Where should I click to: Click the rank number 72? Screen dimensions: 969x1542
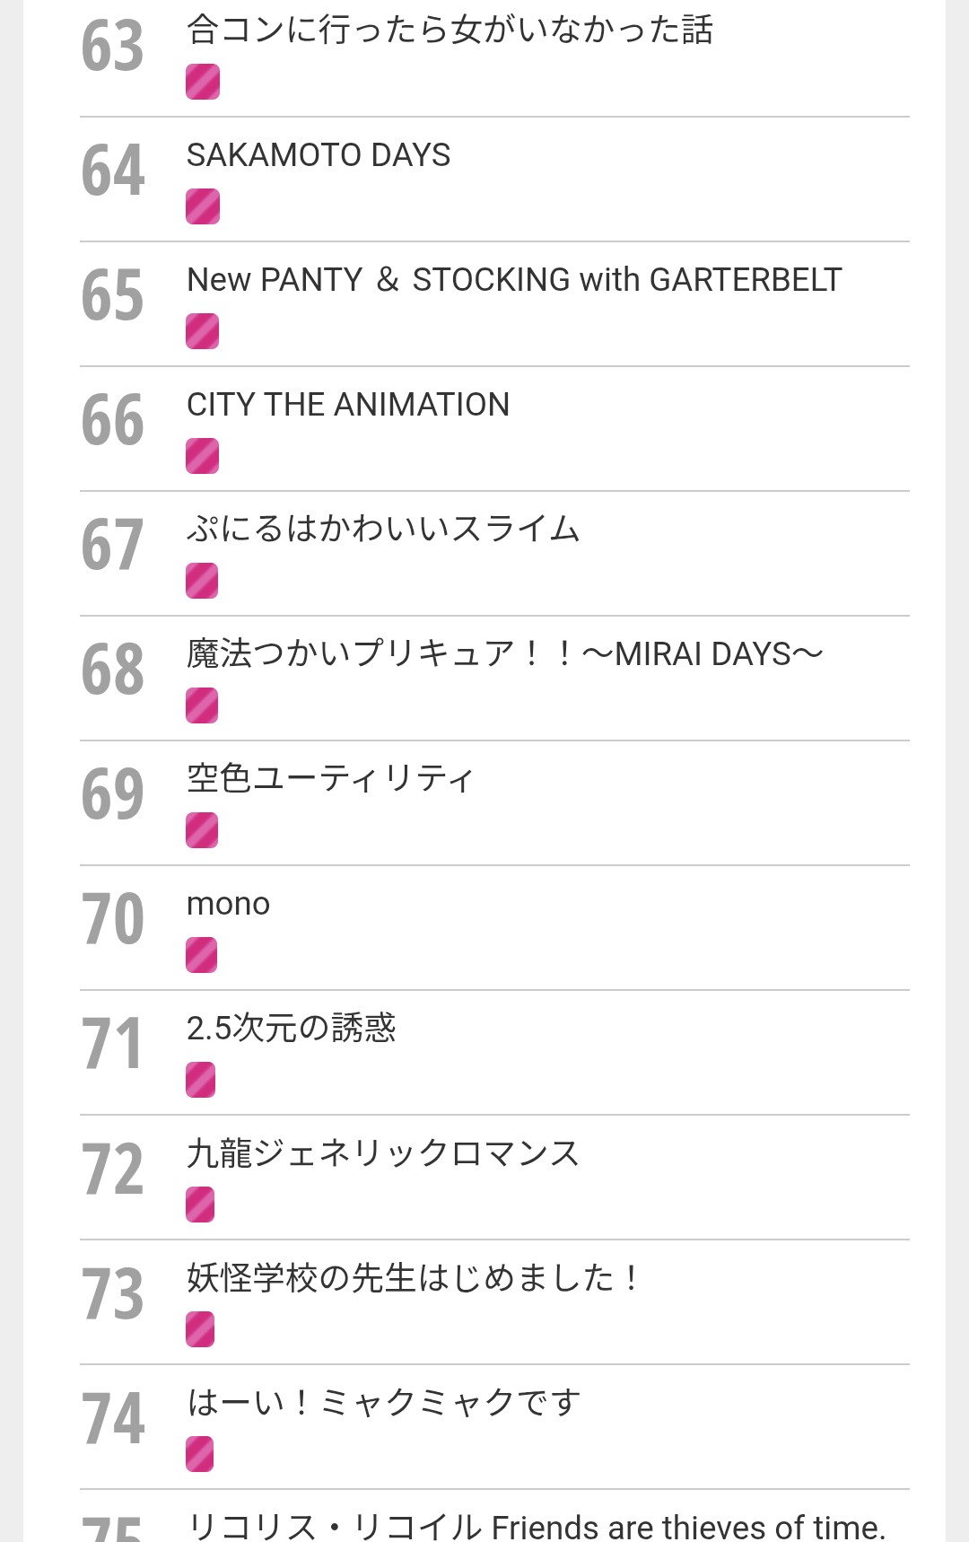pyautogui.click(x=113, y=1170)
